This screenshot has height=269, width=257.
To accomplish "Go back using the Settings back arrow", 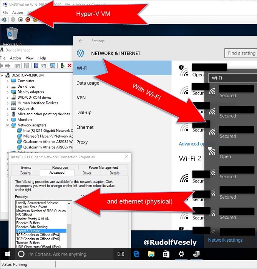I will click(81, 41).
